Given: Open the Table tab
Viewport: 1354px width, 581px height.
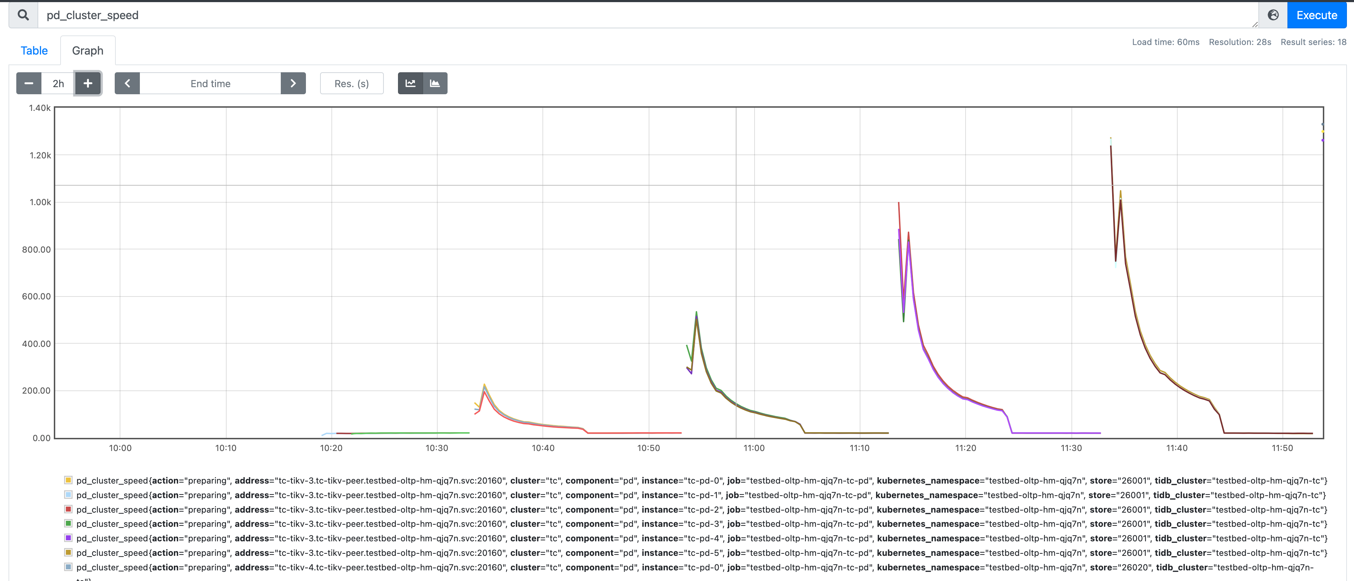Looking at the screenshot, I should click(x=34, y=50).
